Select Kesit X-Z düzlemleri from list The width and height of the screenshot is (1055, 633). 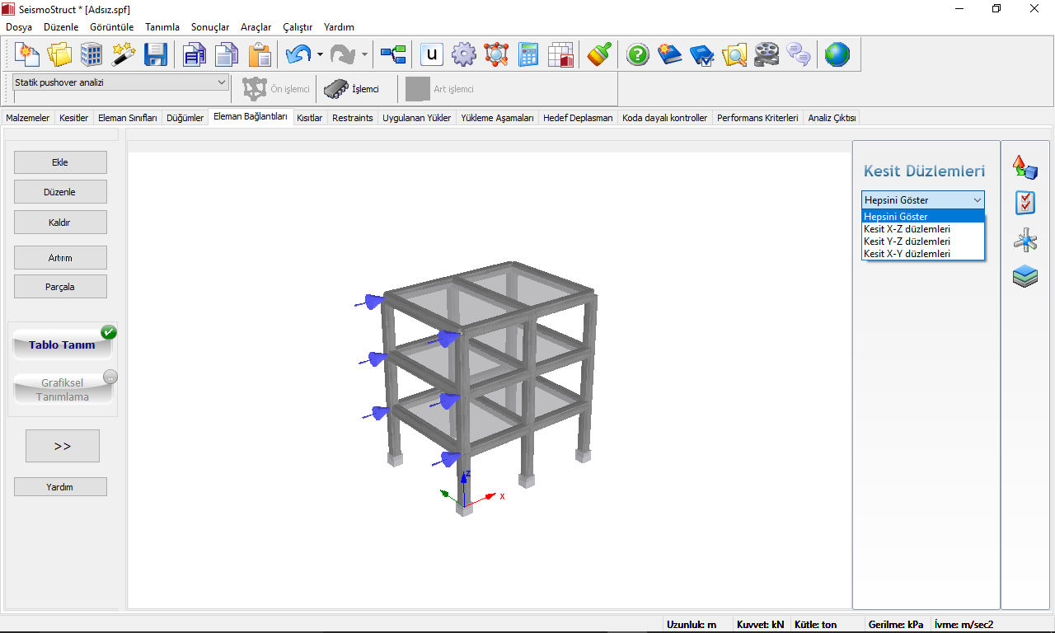[x=907, y=229]
